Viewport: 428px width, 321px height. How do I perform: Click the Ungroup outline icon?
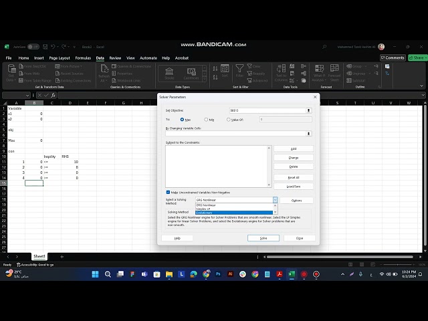coord(356,73)
